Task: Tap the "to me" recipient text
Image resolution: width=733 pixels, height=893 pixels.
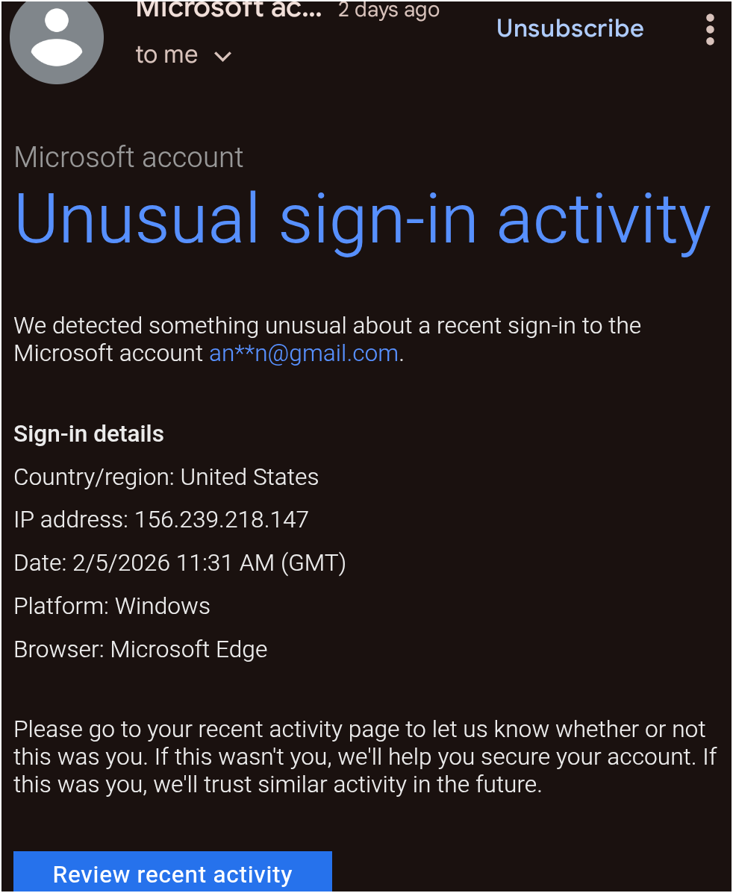Action: 166,55
